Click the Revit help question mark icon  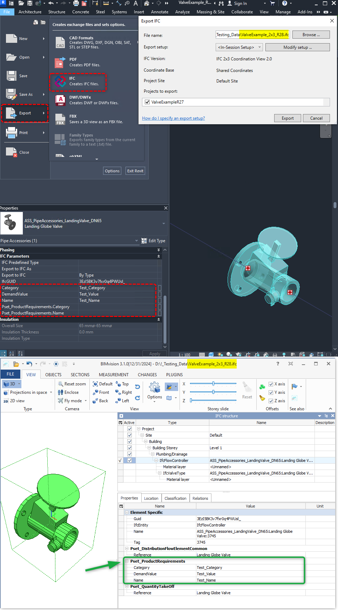285,3
